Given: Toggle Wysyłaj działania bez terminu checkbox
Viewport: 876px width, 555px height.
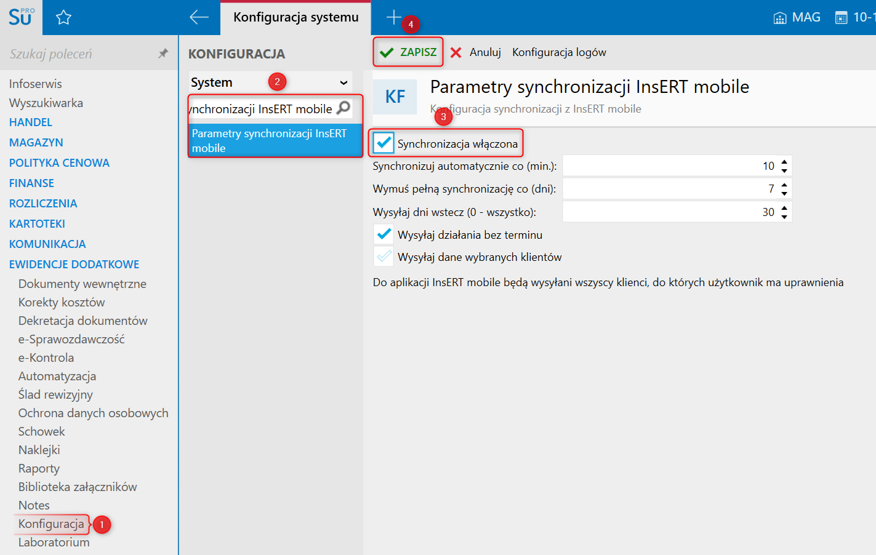Looking at the screenshot, I should point(384,234).
